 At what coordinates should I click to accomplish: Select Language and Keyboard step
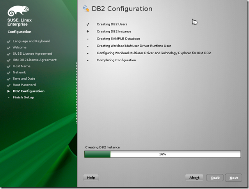(31, 41)
